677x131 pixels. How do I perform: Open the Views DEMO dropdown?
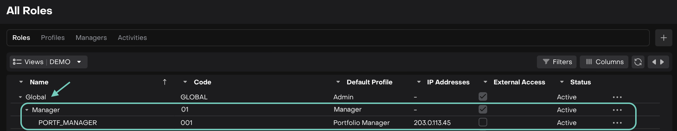tap(49, 62)
